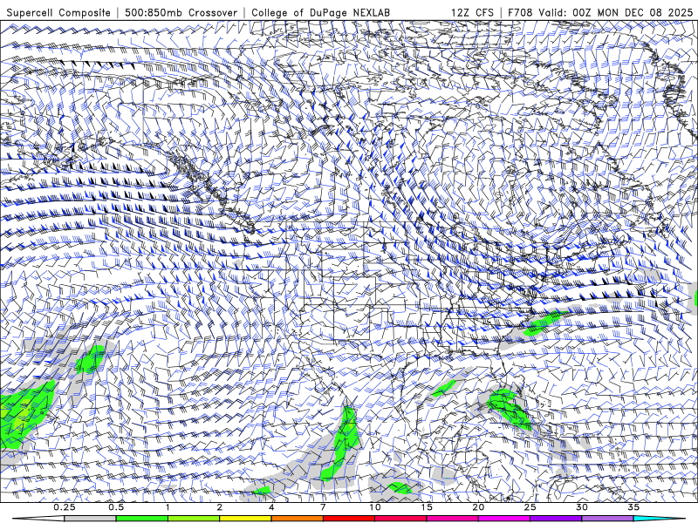Select the orange 4–7 color bar segment
Viewport: 698px width, 523px height.
click(x=297, y=519)
